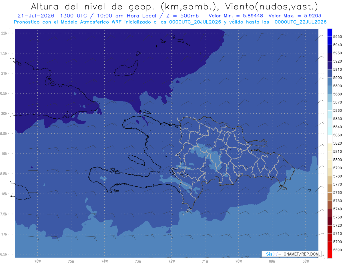Click the '5780' colorbar label

337,176
